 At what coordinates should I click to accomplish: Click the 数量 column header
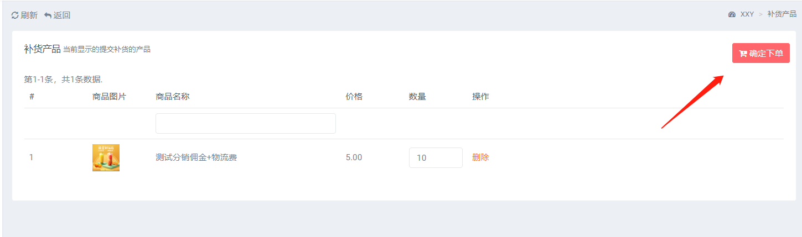[417, 97]
